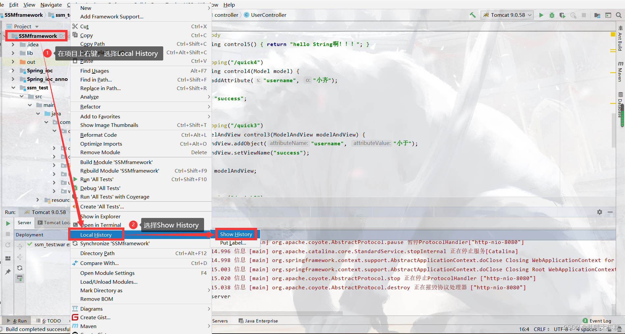This screenshot has height=334, width=625.
Task: Select SSMframework project root
Action: (x=38, y=36)
